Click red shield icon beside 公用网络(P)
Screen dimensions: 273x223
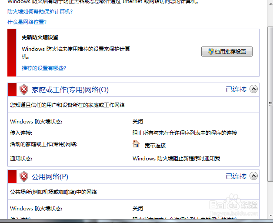tap(24, 176)
